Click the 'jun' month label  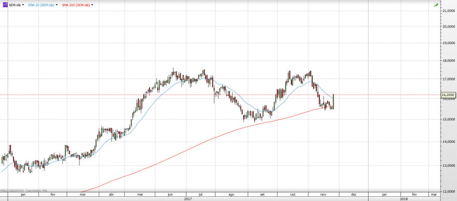pyautogui.click(x=171, y=194)
